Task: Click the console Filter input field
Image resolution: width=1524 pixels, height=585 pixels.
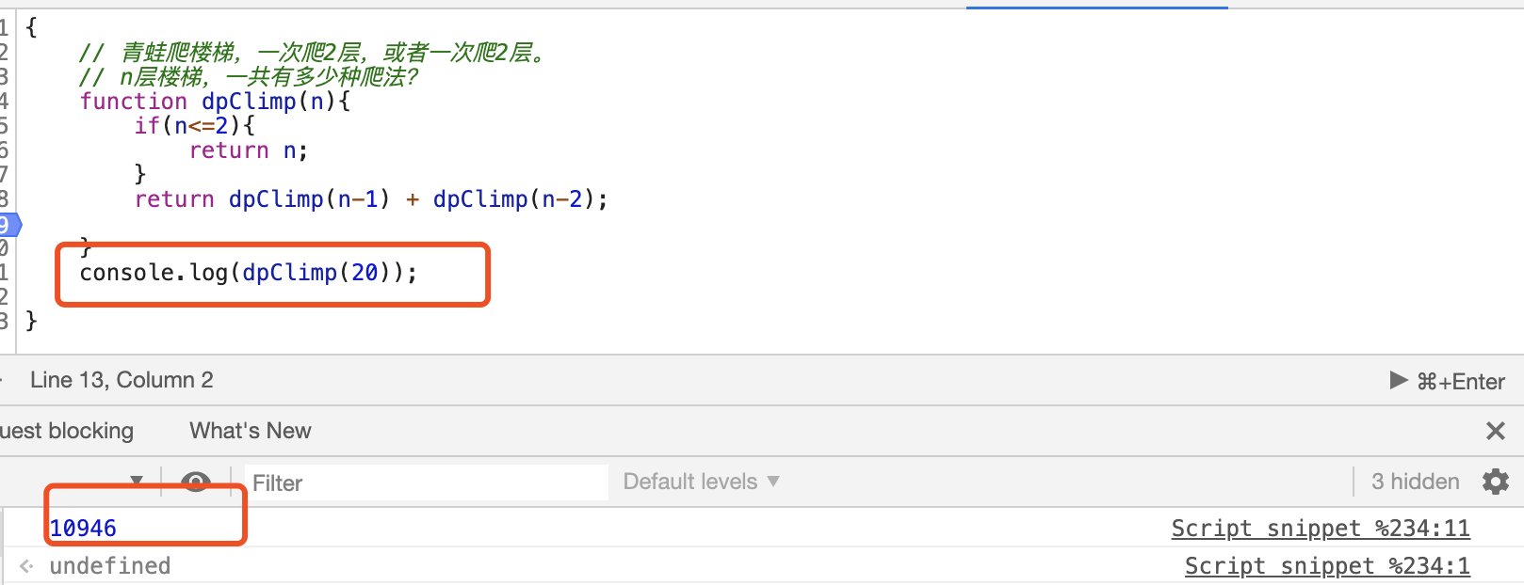Action: click(424, 482)
